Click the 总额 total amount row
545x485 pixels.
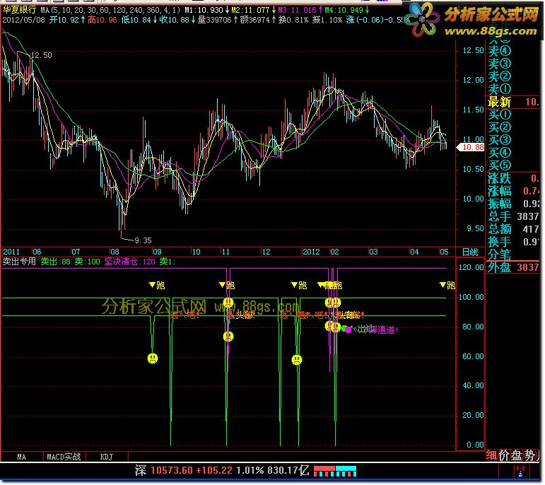click(x=514, y=229)
